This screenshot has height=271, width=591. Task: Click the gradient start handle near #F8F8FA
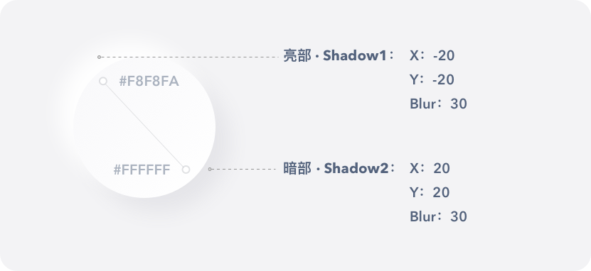[103, 81]
